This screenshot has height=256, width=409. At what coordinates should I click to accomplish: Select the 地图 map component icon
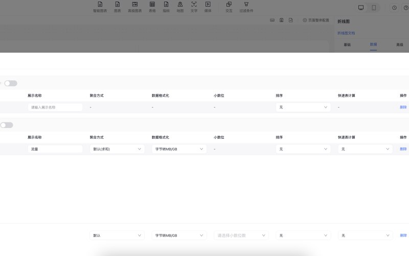pos(180,7)
